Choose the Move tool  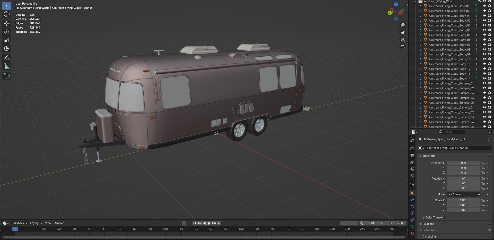7,23
